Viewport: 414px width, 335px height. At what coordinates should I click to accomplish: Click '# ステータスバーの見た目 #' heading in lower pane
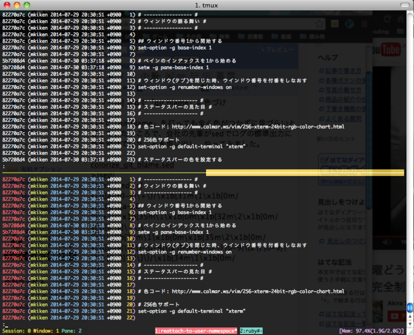(x=175, y=272)
